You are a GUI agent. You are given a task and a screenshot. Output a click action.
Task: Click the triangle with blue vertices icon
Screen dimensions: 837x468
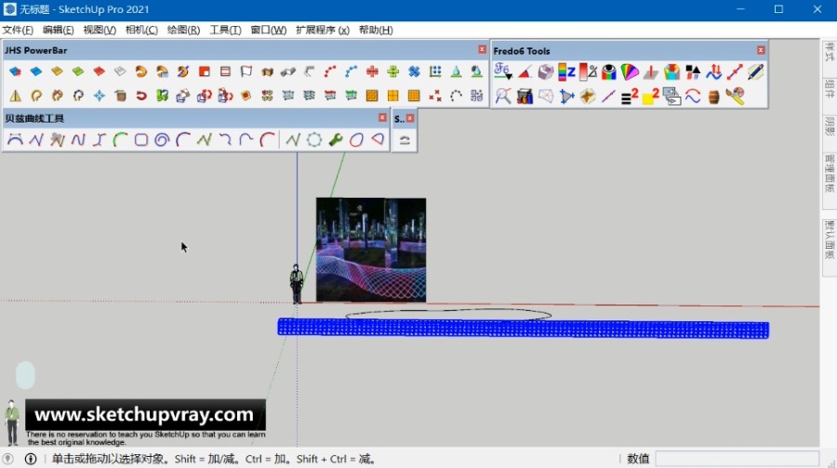pyautogui.click(x=566, y=96)
